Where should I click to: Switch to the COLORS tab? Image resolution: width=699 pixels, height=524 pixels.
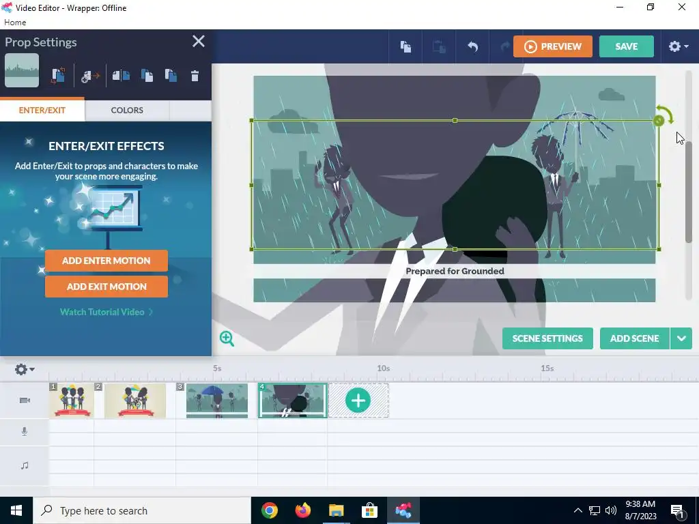127,110
